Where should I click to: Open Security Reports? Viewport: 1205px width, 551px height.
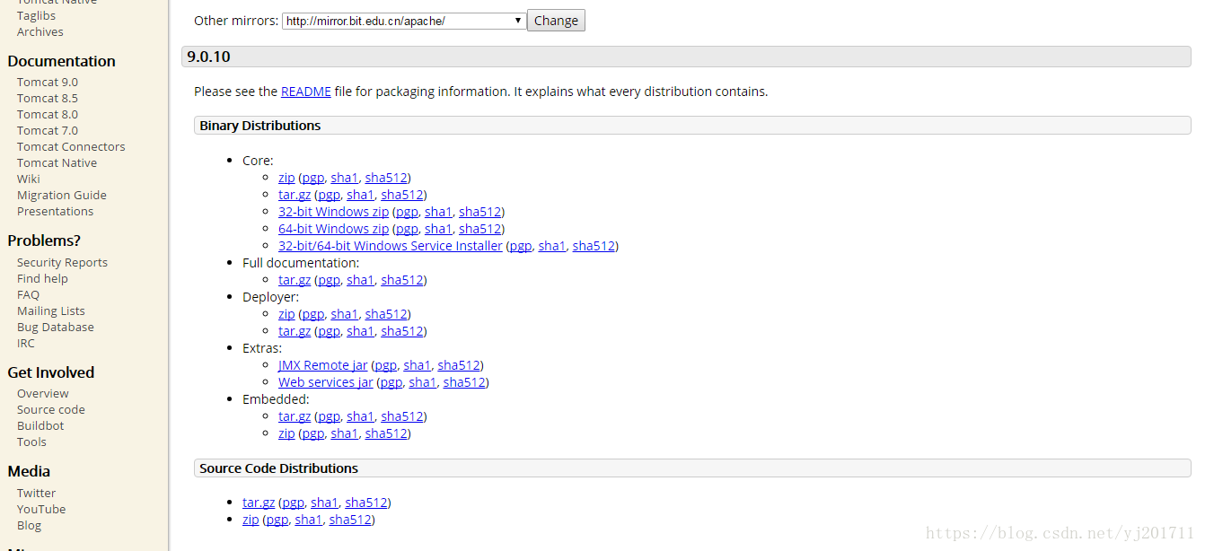(62, 262)
